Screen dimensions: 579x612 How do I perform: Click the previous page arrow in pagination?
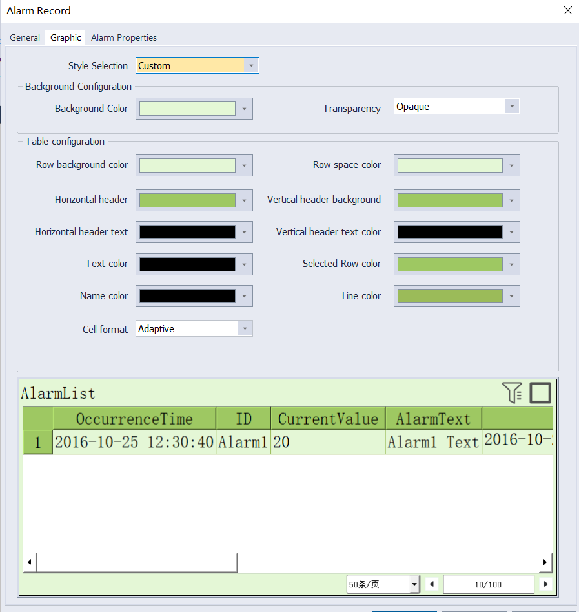(432, 584)
